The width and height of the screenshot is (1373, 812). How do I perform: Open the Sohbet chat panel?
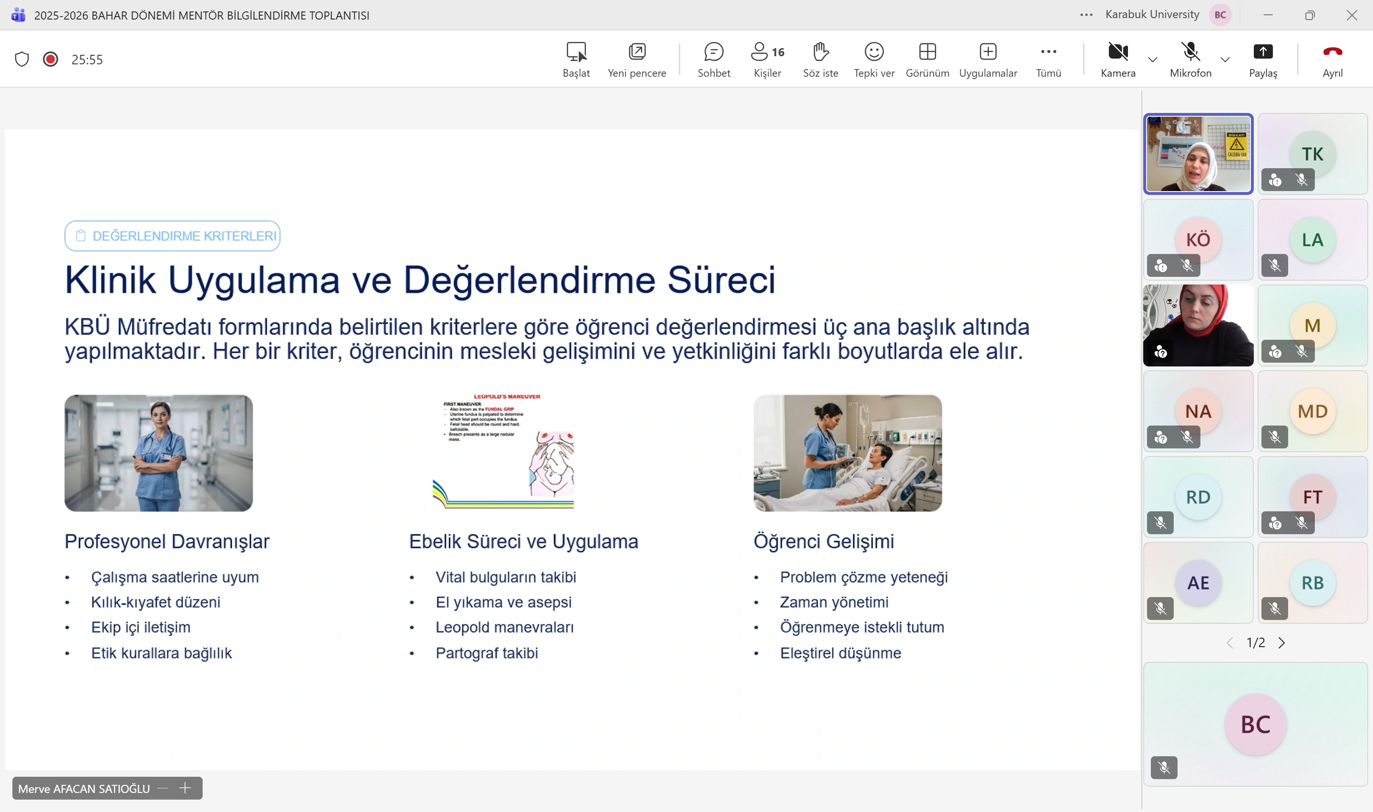(x=714, y=59)
